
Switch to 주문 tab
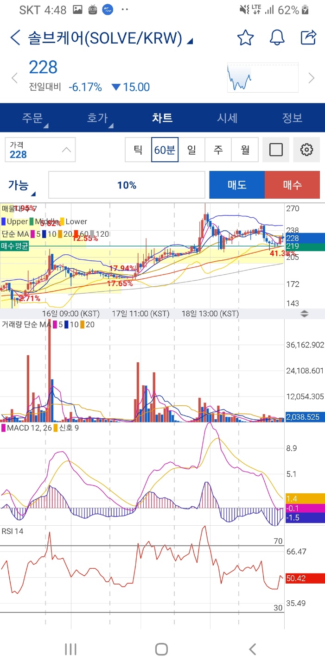click(x=32, y=118)
